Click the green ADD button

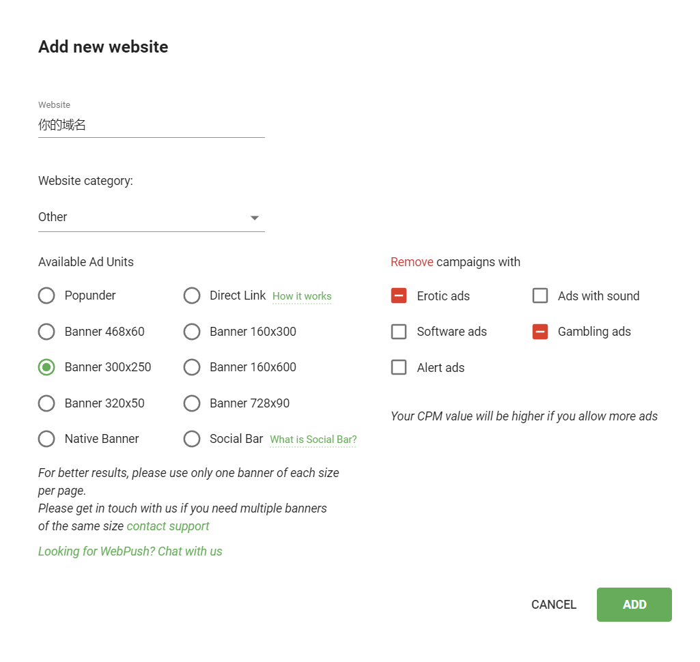(634, 605)
